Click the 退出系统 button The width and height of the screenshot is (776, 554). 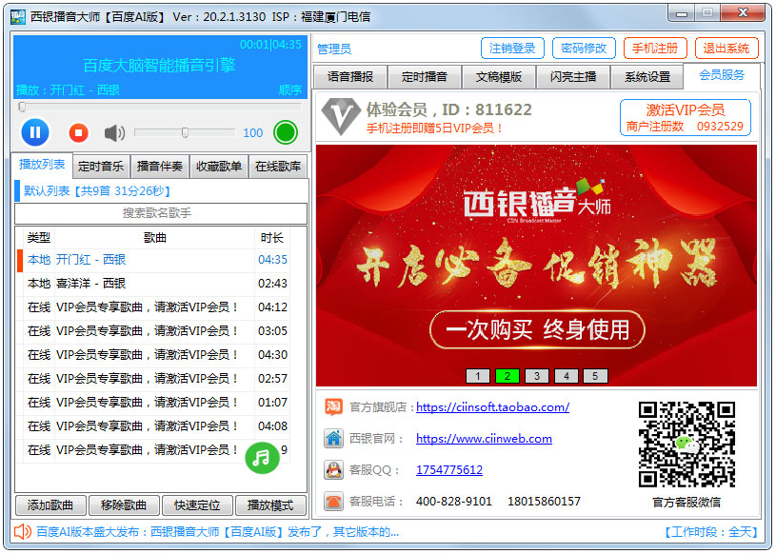726,49
